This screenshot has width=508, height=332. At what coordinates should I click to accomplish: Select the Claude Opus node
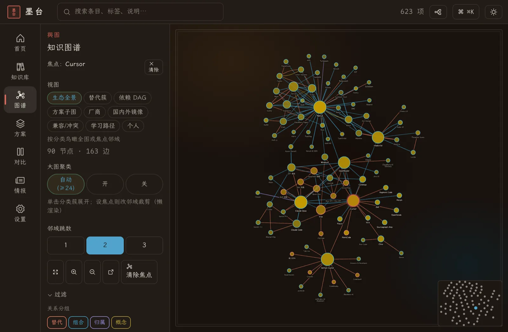(x=301, y=202)
